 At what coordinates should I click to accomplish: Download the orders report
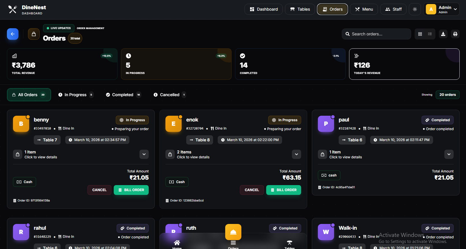coord(443,34)
